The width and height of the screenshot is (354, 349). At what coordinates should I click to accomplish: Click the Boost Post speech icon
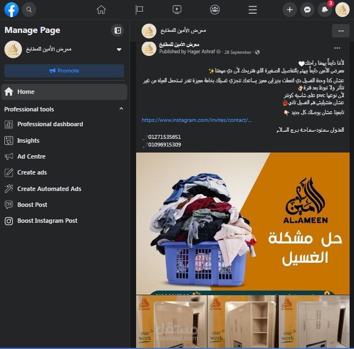(x=9, y=205)
